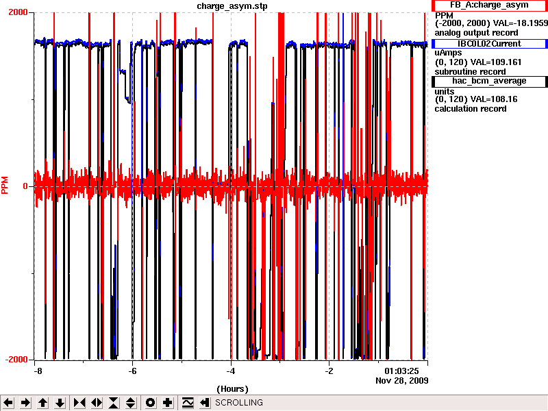Viewport: 548px width, 411px height.
Task: Expand vertical axis with up-down triangles icon
Action: (x=131, y=403)
